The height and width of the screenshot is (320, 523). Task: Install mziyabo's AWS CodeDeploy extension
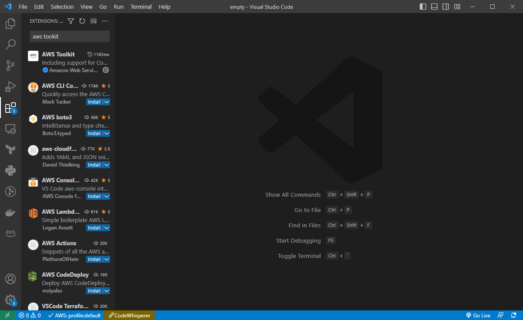[94, 291]
